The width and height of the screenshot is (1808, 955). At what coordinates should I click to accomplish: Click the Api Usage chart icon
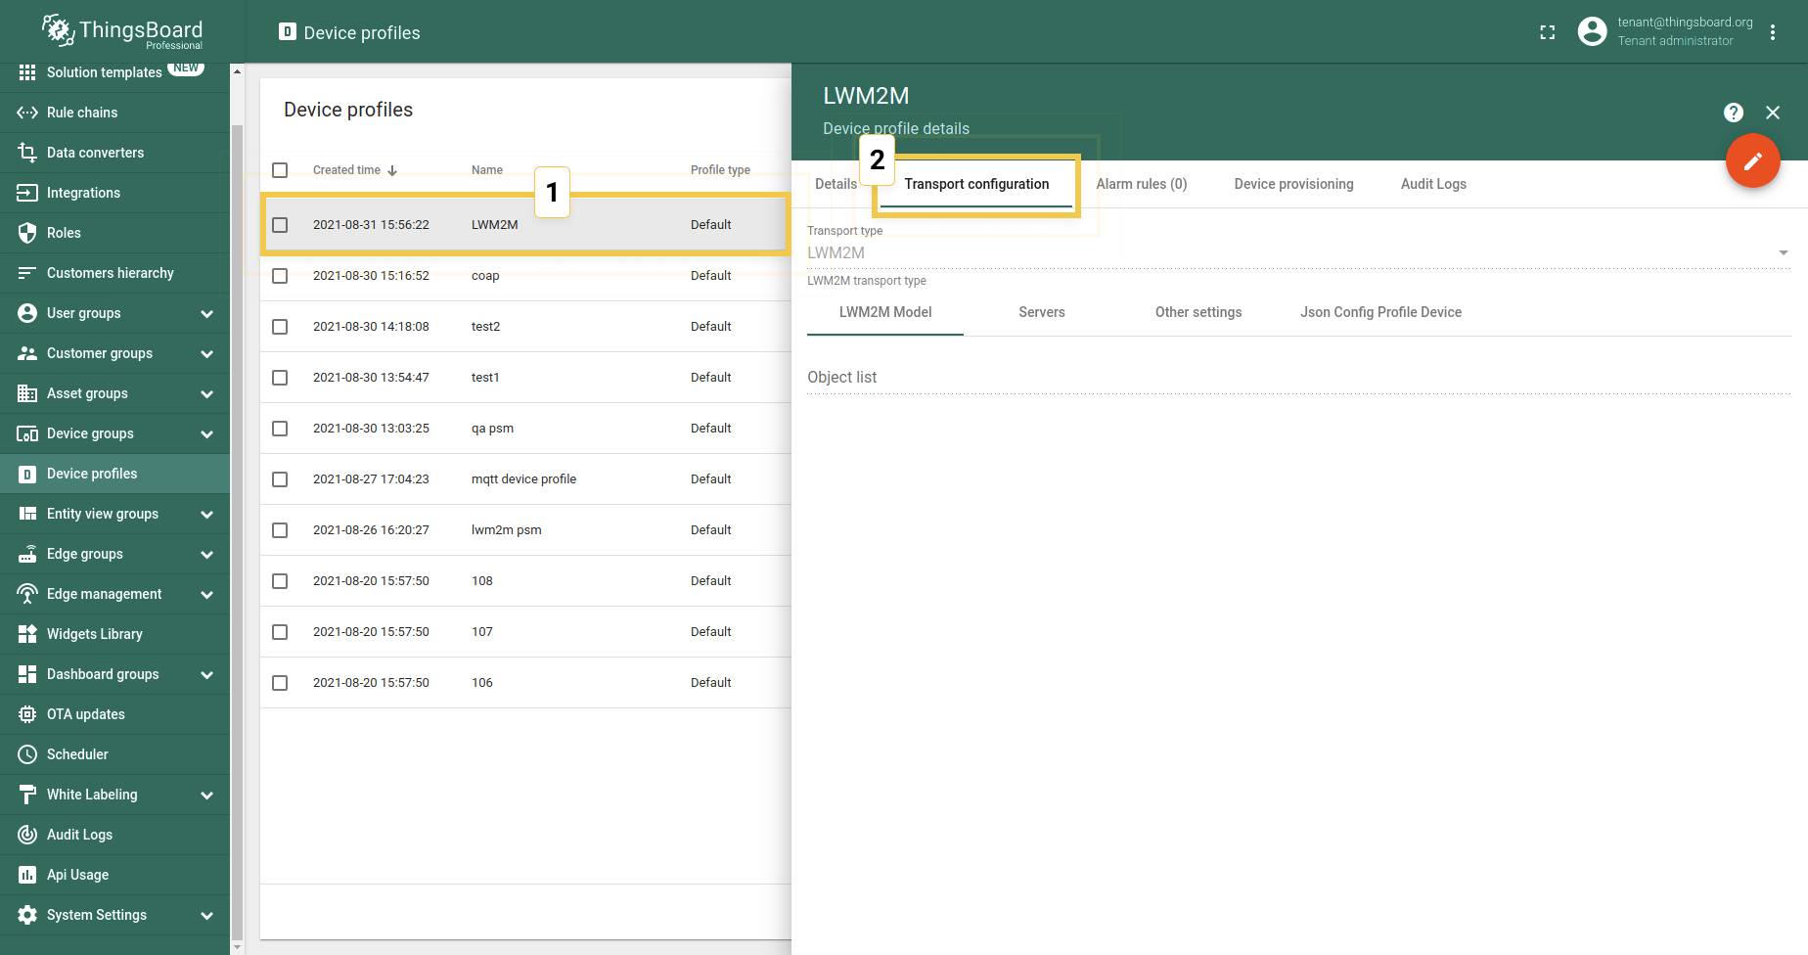pos(27,875)
